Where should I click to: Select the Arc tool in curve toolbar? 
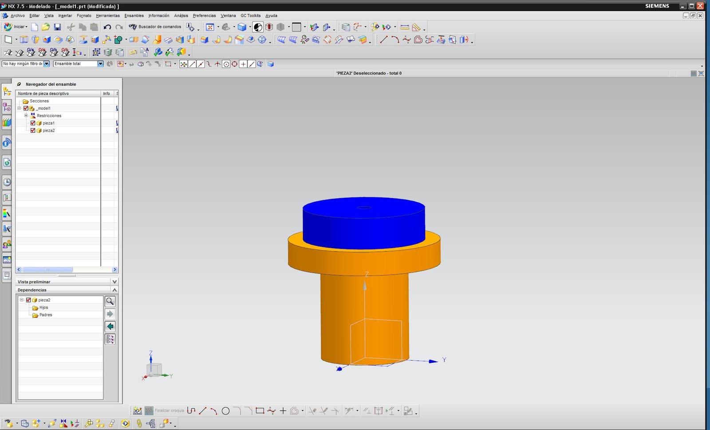[x=395, y=40]
